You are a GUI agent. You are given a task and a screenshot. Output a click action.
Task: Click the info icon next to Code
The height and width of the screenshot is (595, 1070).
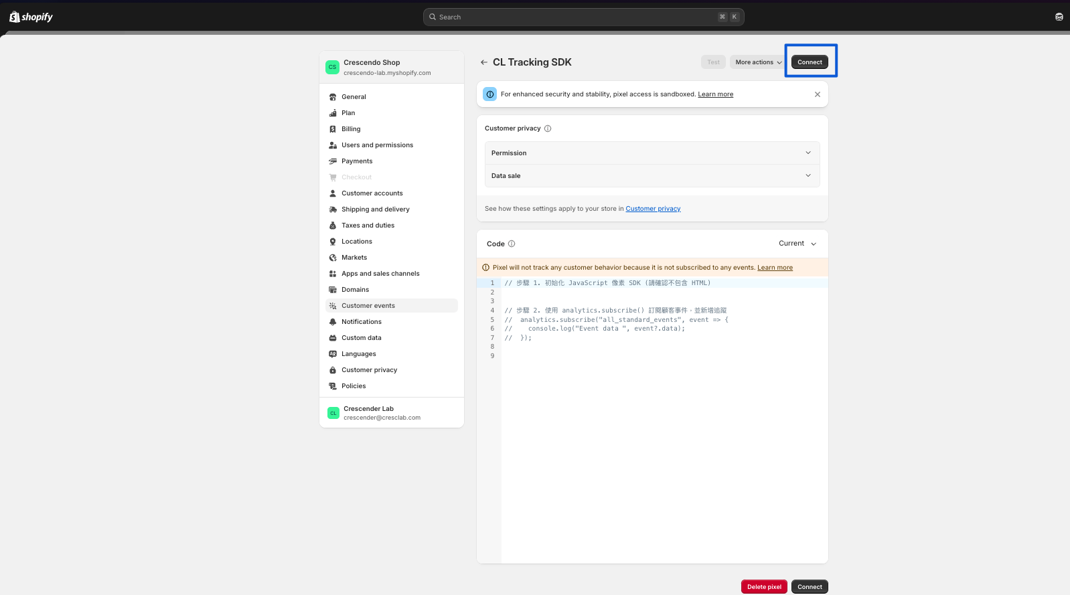pyautogui.click(x=512, y=244)
